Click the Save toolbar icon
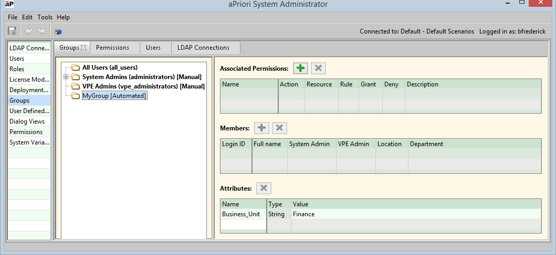Viewport: 556px width, 255px height. pos(12,31)
